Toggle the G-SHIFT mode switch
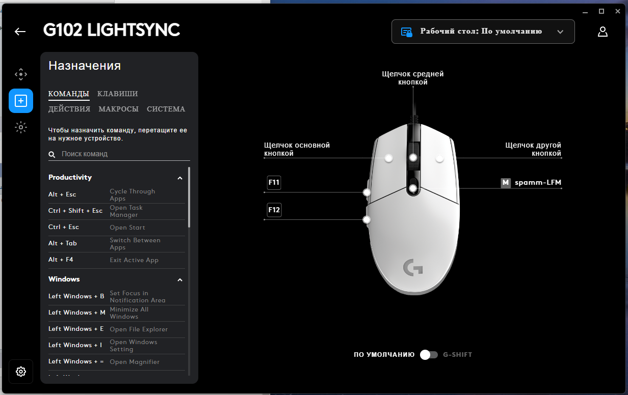Screen dimensions: 628x395 [429, 355]
